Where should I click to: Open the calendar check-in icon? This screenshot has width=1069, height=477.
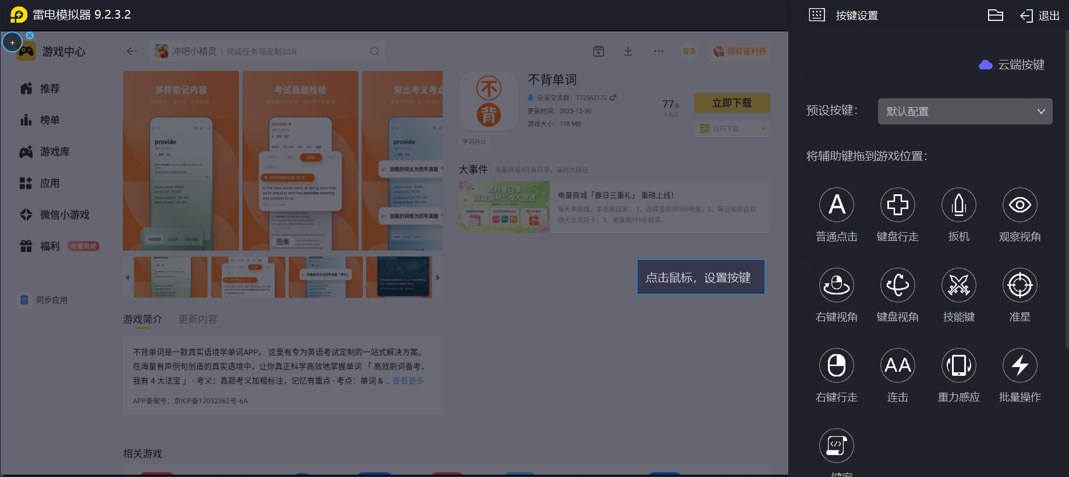tap(599, 51)
